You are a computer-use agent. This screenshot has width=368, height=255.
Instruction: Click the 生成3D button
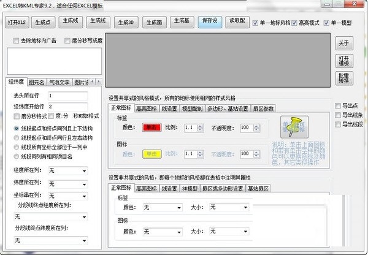point(126,23)
